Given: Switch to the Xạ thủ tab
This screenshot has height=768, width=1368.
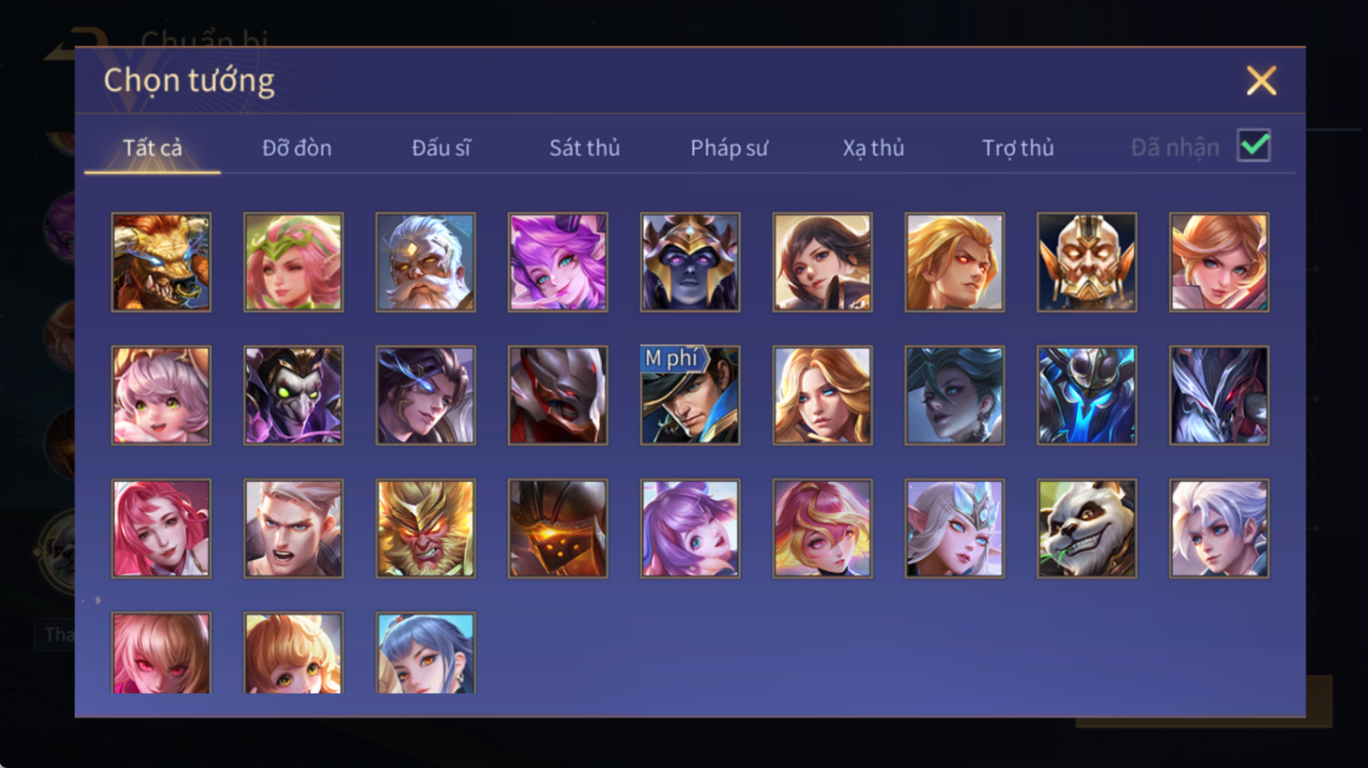Looking at the screenshot, I should [874, 147].
